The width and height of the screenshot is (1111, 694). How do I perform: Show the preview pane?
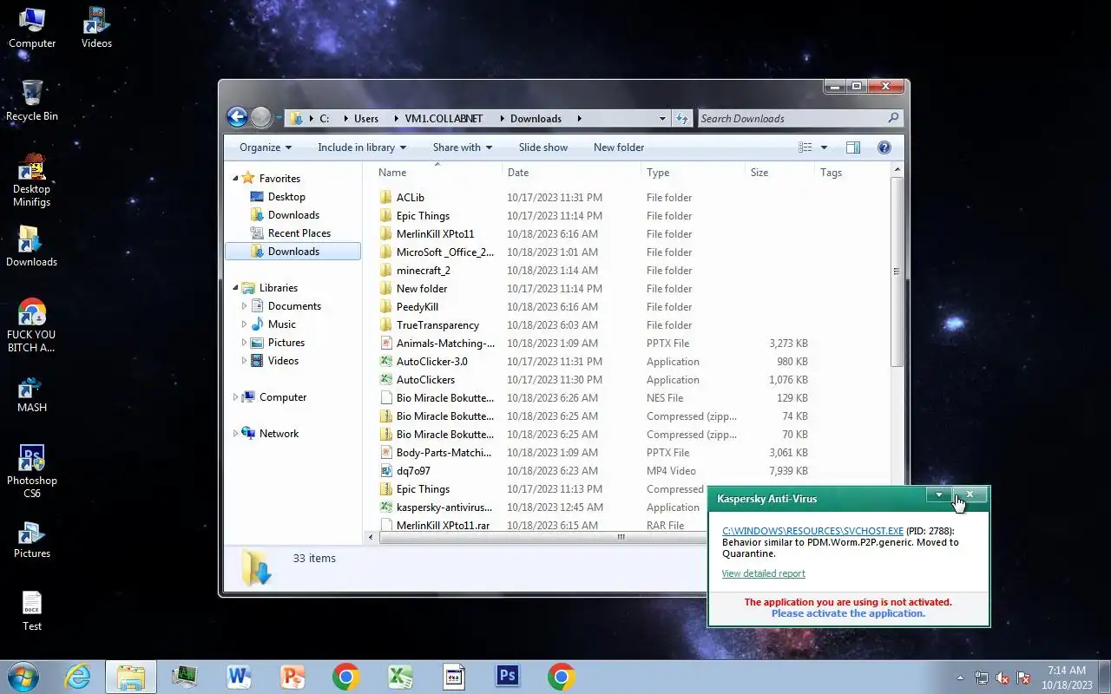click(853, 147)
